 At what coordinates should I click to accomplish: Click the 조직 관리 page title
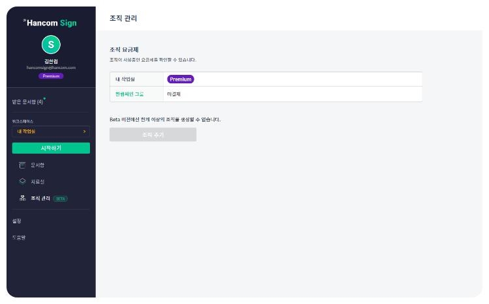pyautogui.click(x=123, y=18)
